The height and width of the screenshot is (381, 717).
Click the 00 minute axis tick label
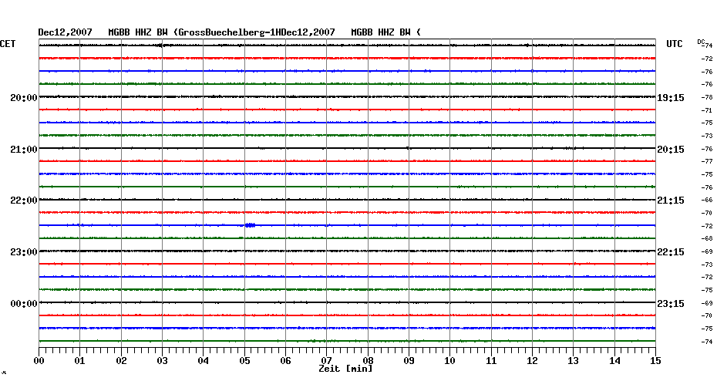pyautogui.click(x=39, y=361)
